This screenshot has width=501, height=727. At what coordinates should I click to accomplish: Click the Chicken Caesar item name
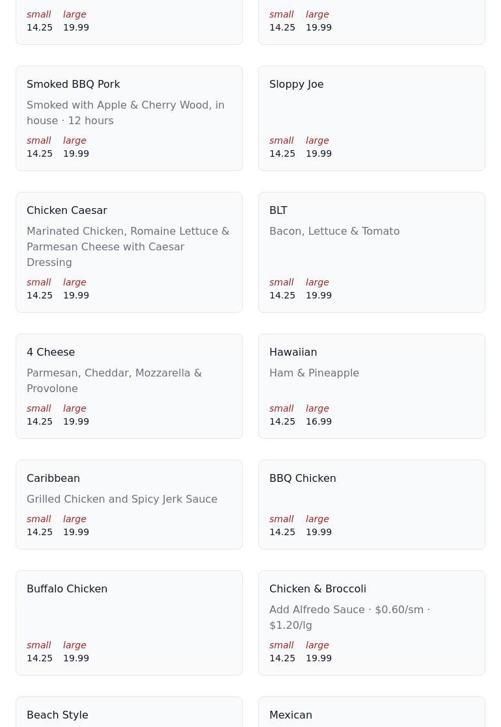pyautogui.click(x=67, y=211)
